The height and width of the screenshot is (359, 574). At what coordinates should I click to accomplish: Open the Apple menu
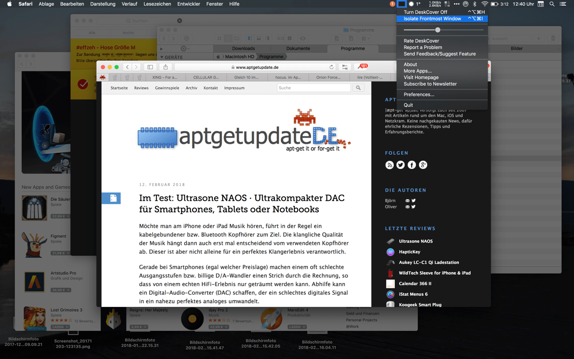(9, 4)
